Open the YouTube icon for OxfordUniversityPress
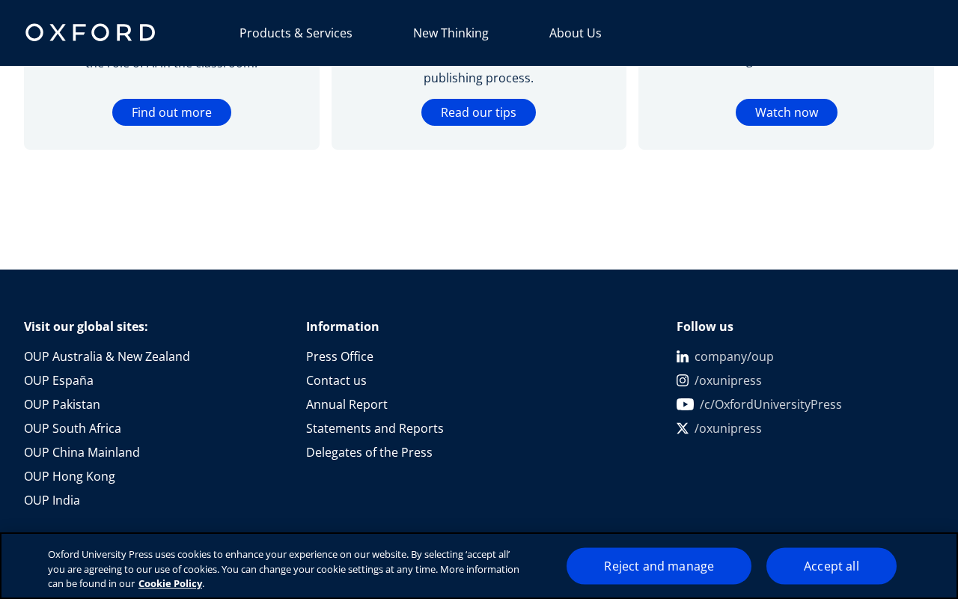This screenshot has height=599, width=958. 685,404
